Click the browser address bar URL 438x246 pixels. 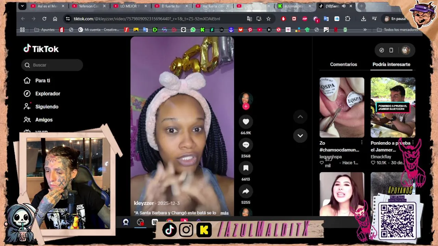click(146, 19)
